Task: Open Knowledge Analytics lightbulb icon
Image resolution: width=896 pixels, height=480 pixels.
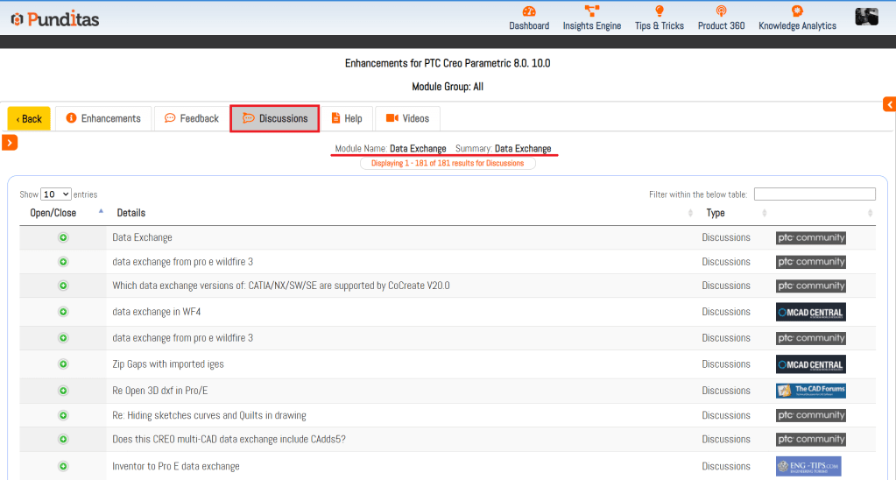Action: pos(797,11)
